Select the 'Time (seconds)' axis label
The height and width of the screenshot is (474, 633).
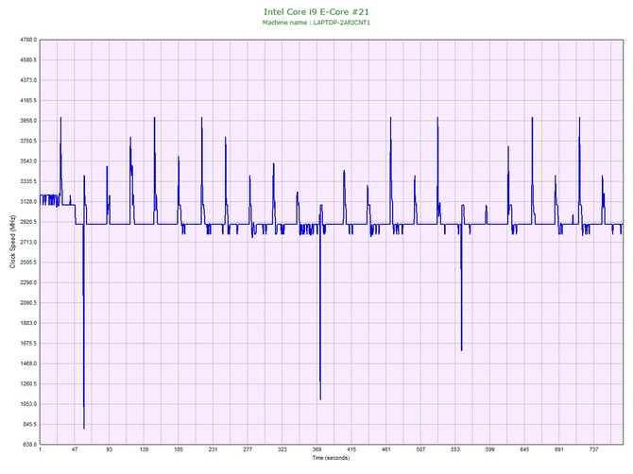point(331,458)
